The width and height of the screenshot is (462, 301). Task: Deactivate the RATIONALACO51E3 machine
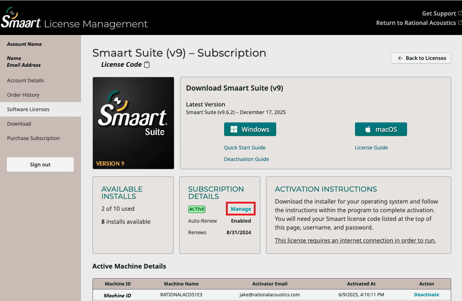coord(427,295)
